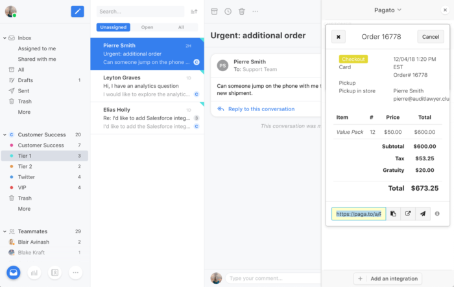Click the PS sender avatar
The image size is (454, 287).
tap(222, 65)
